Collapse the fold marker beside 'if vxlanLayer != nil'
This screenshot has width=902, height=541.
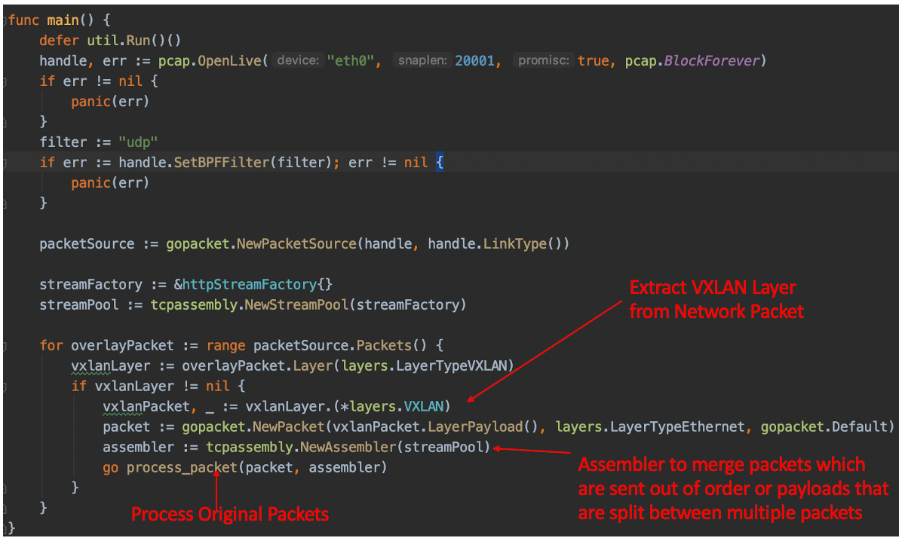[x=4, y=387]
